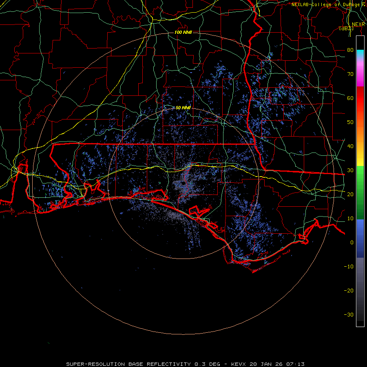367x367 pixels.
Task: Click the cyan band atop the color scale
Action: 360,53
